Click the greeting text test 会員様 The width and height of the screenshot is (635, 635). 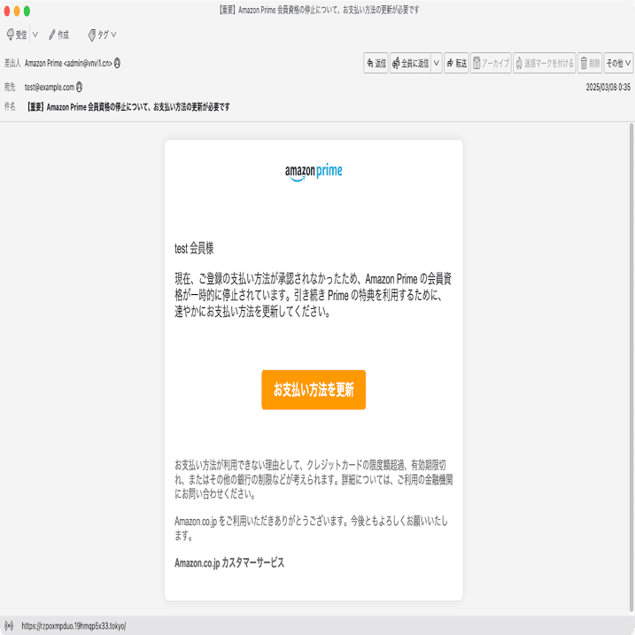(x=194, y=248)
